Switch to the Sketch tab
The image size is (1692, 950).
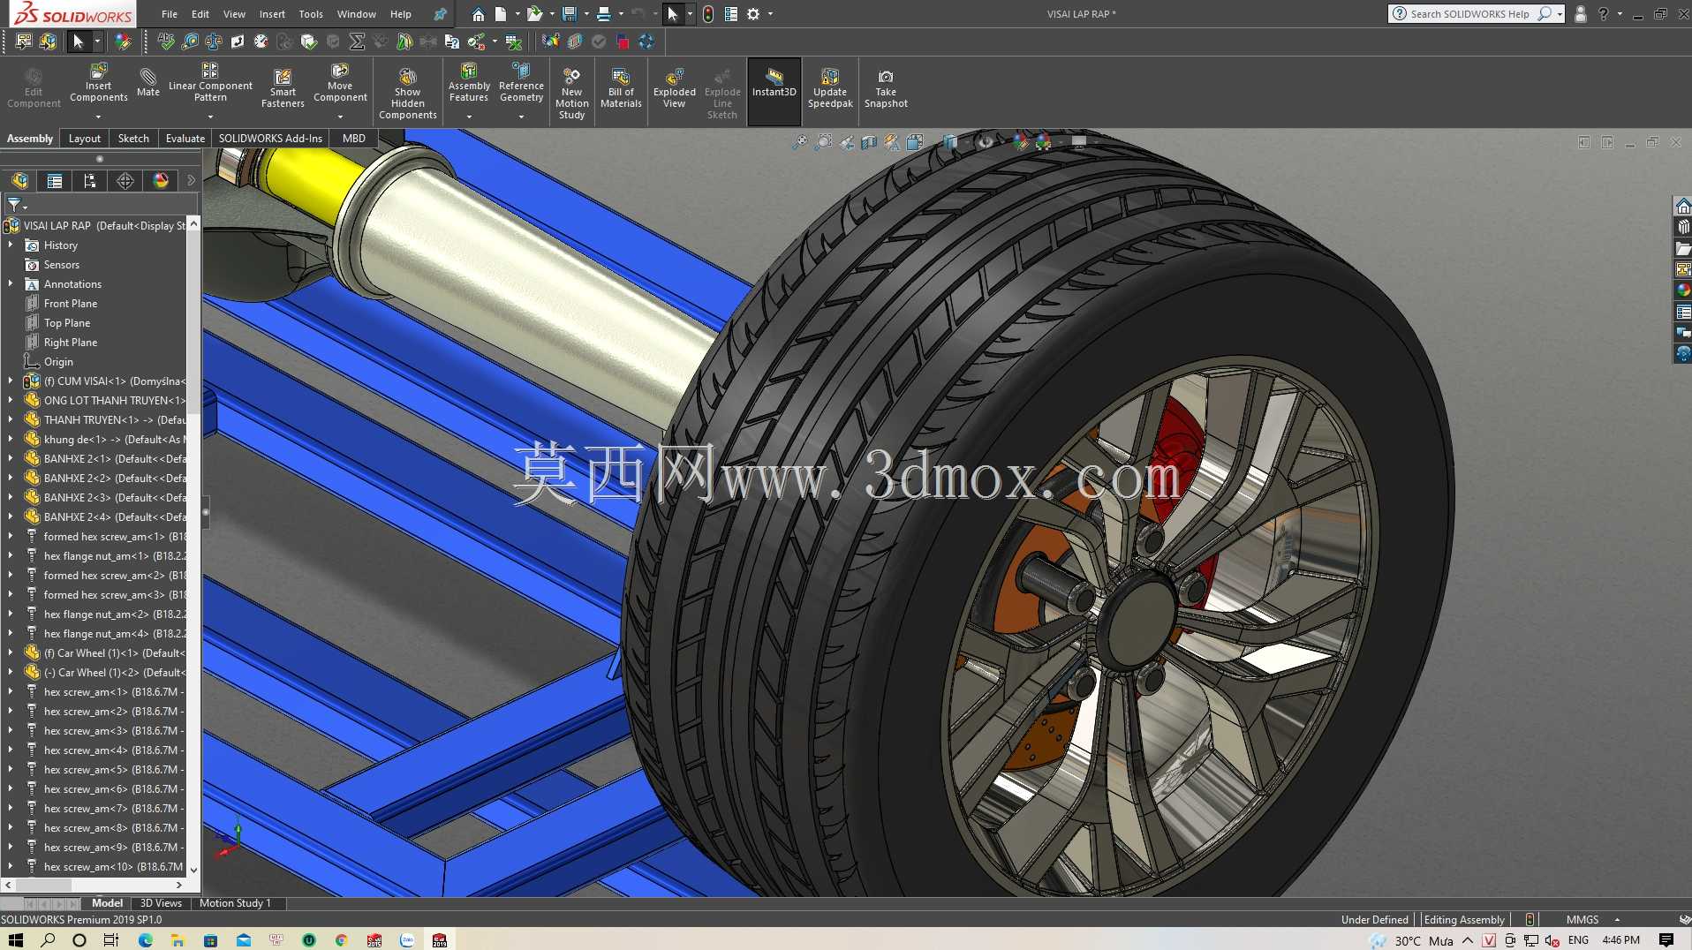pos(133,139)
